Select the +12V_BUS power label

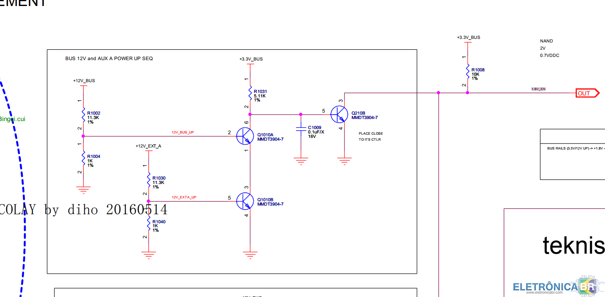[84, 81]
